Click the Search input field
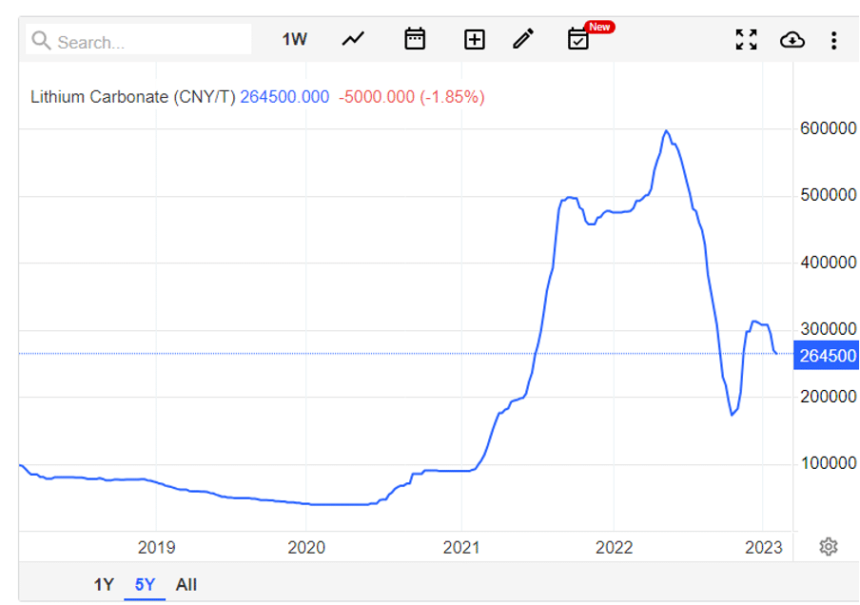860x605 pixels. 138,40
